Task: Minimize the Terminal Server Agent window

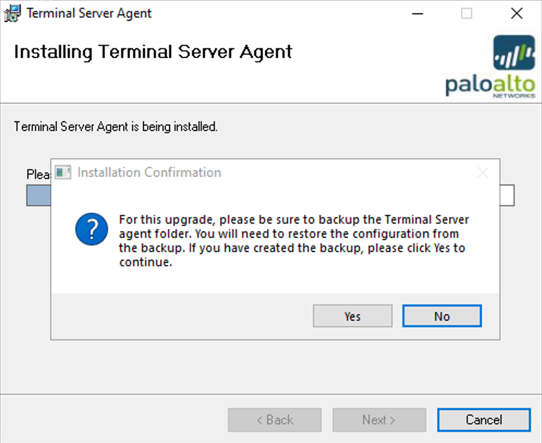Action: click(x=417, y=14)
